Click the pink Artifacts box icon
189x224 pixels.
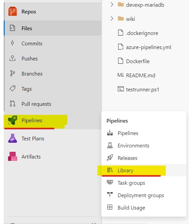(12, 156)
